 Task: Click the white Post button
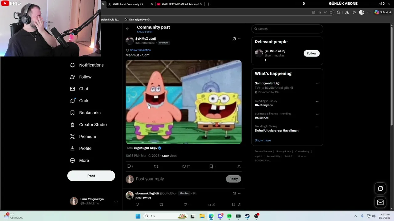coord(91,176)
